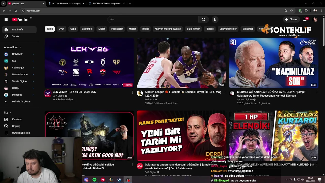Expand the Abonelikler section chevron
The width and height of the screenshot is (325, 183).
21,48
